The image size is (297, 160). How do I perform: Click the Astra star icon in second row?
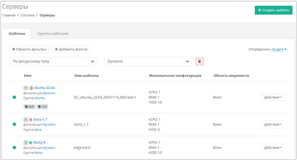pyautogui.click(x=31, y=120)
